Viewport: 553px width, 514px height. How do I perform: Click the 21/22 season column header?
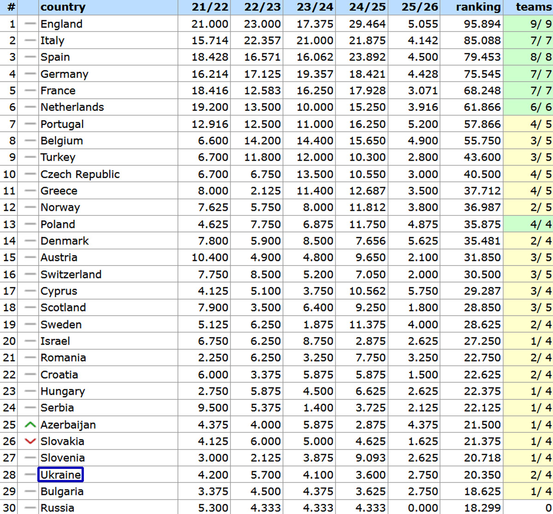(x=210, y=7)
